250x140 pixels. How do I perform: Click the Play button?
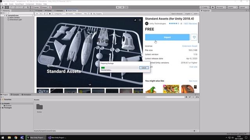pos(118,7)
